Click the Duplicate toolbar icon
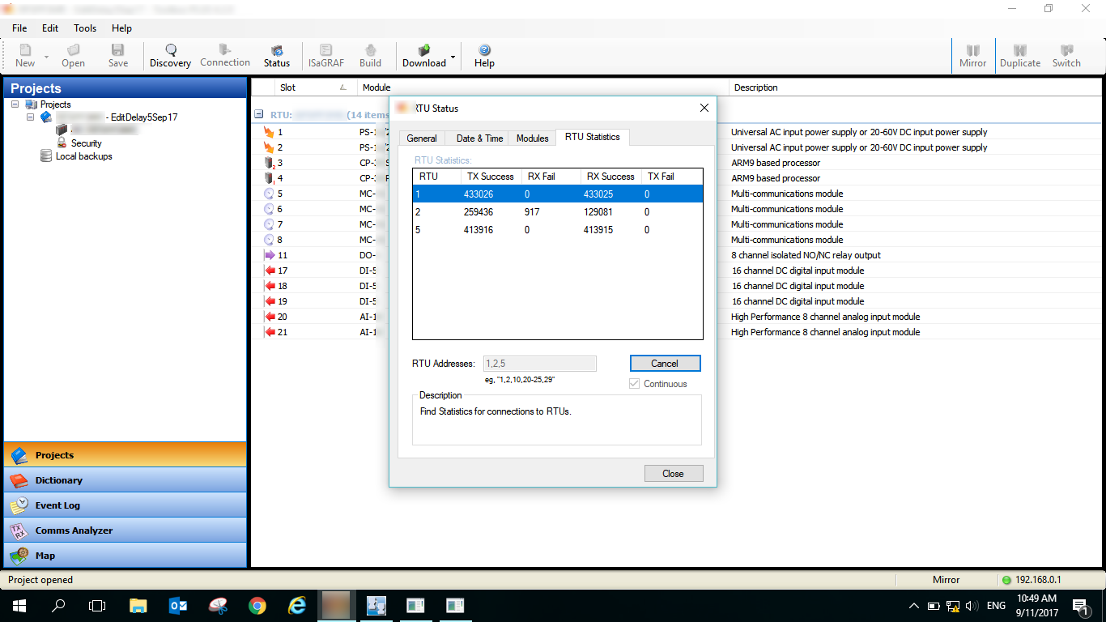The image size is (1106, 622). [x=1020, y=56]
